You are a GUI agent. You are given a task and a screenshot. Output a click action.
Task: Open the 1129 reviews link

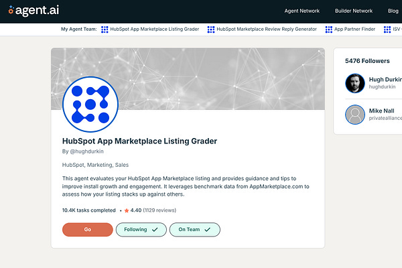159,210
